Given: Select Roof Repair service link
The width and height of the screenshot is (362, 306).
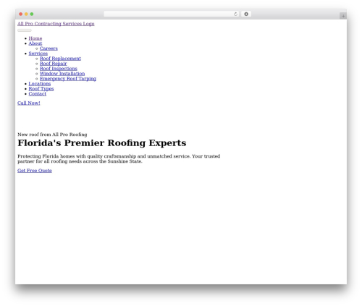Looking at the screenshot, I should pos(53,64).
